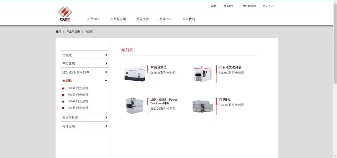
Task: Click the SMEE logo
Action: 65,14
